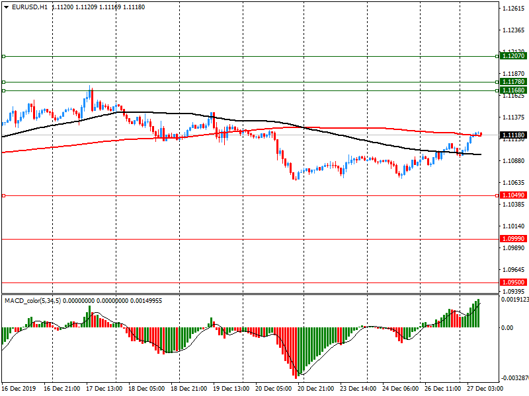Click left handle of 1.12070 line

[3, 57]
